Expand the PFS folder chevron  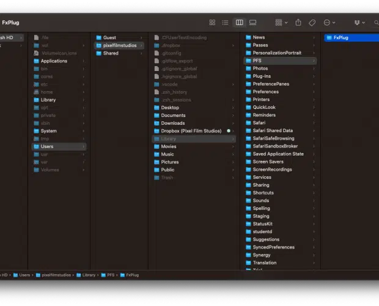click(x=314, y=61)
